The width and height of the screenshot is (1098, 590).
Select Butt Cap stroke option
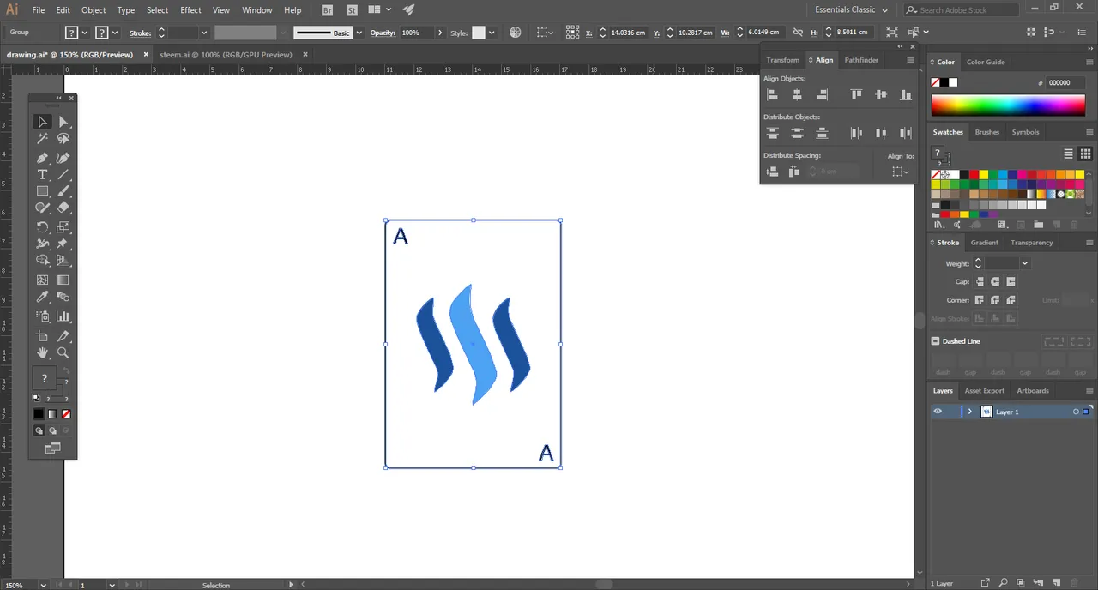pos(979,281)
